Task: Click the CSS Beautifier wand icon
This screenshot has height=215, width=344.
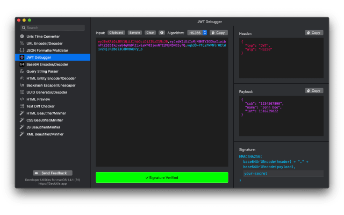Action: tap(22, 120)
